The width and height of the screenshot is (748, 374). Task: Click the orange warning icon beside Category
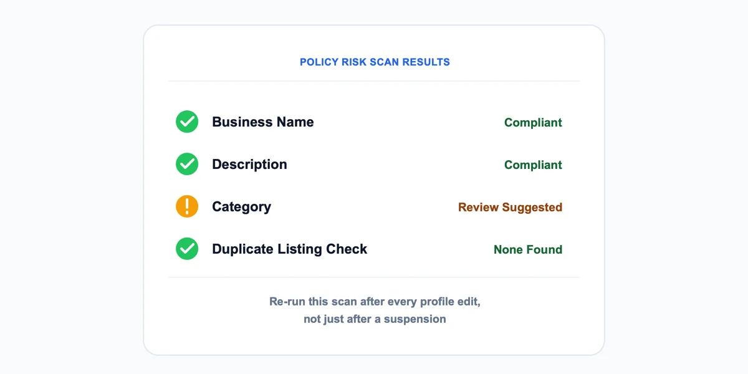click(187, 207)
